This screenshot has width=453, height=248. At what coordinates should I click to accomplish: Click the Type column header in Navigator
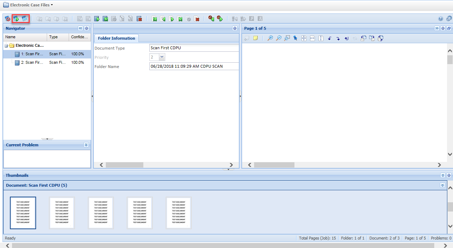(53, 37)
